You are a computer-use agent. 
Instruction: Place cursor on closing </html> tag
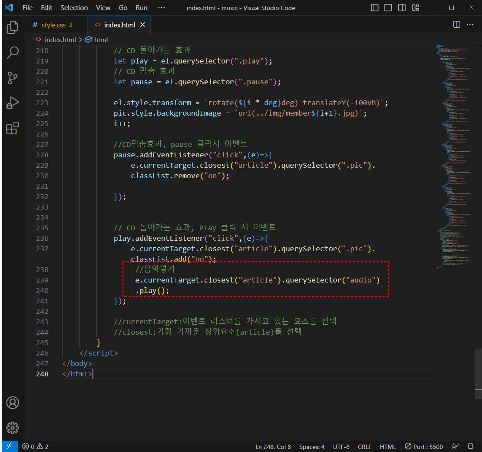pyautogui.click(x=77, y=374)
